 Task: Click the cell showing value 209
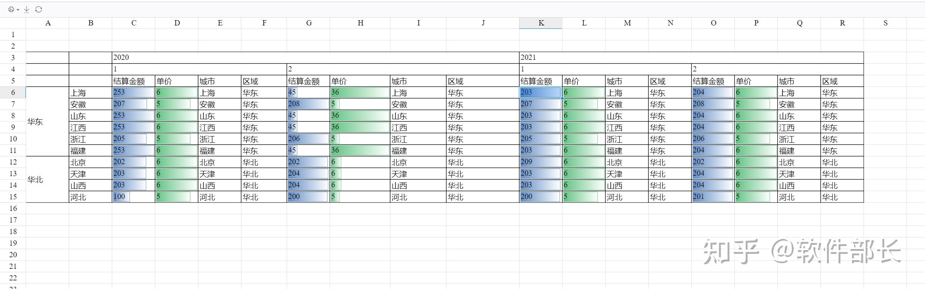click(x=540, y=162)
